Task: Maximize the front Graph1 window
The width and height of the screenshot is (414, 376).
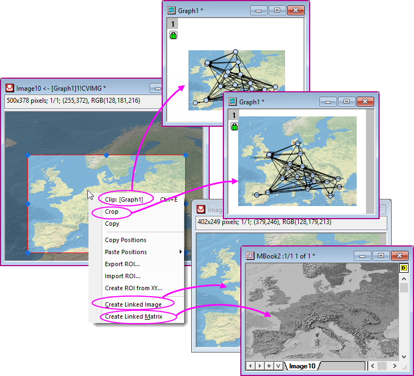Action: (346, 102)
